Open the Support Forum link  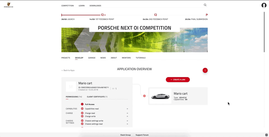pos(142,135)
